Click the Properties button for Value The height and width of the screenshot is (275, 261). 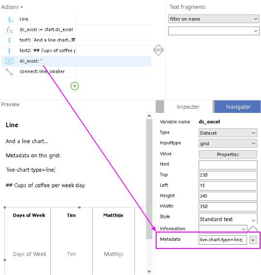[228, 154]
